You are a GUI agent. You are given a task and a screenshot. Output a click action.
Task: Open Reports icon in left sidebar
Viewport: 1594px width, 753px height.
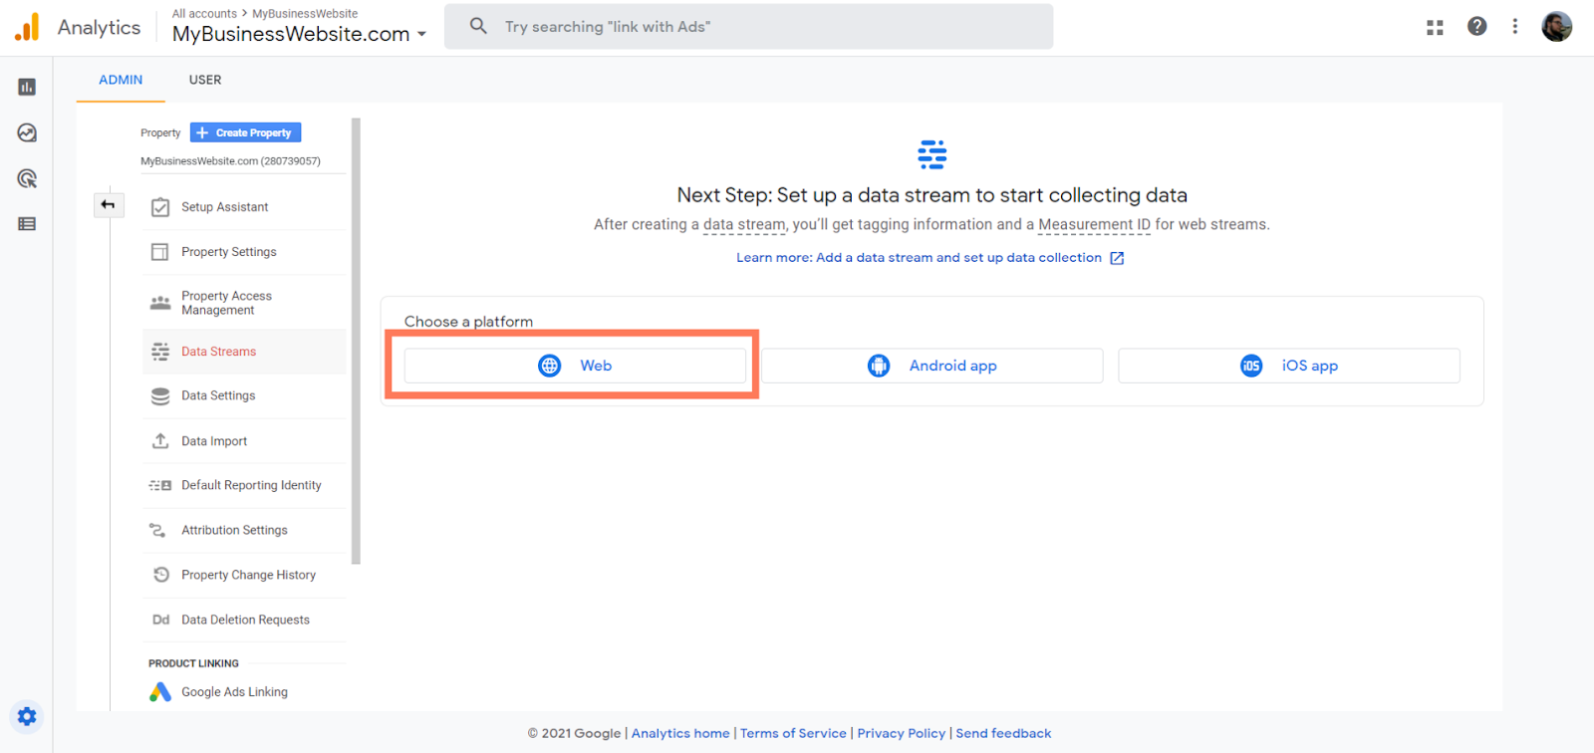tap(27, 88)
